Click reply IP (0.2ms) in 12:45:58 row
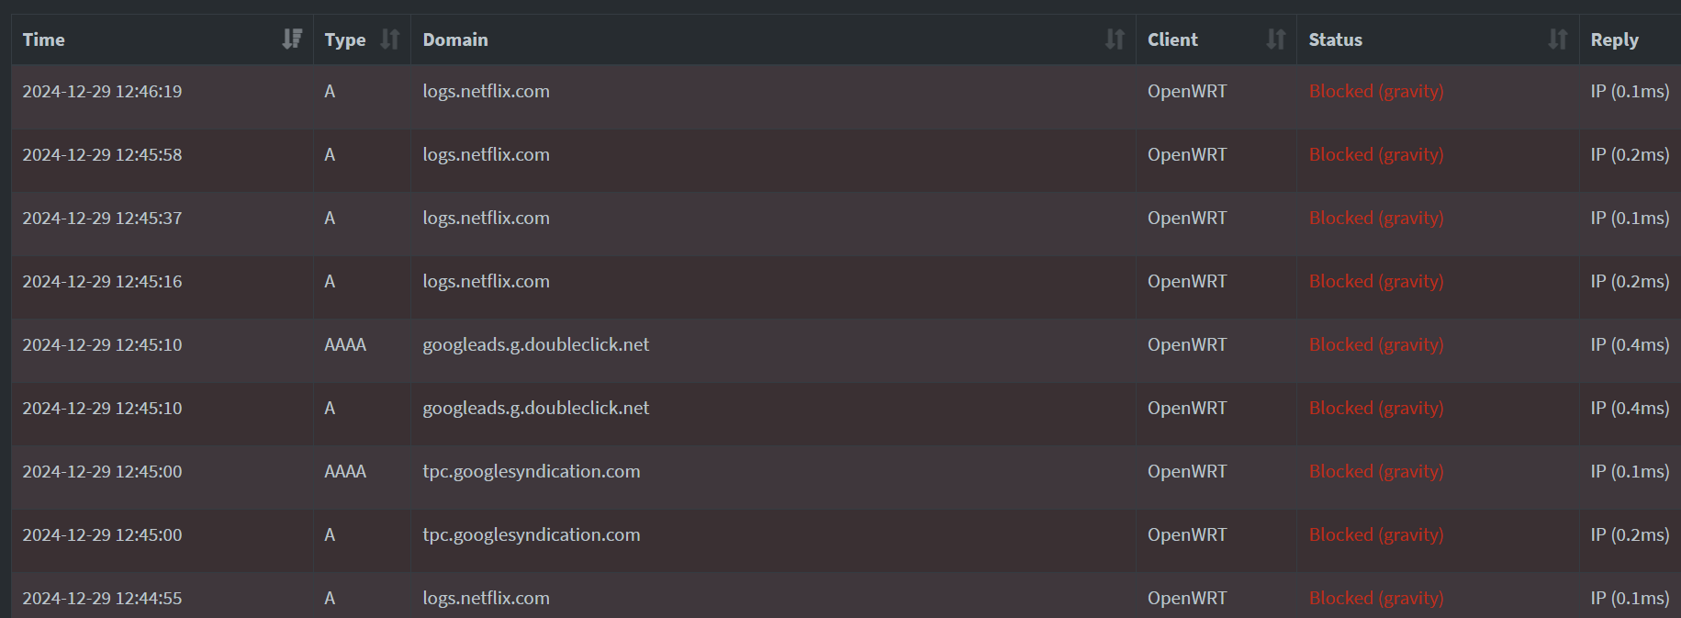Viewport: 1681px width, 618px height. [x=1631, y=154]
